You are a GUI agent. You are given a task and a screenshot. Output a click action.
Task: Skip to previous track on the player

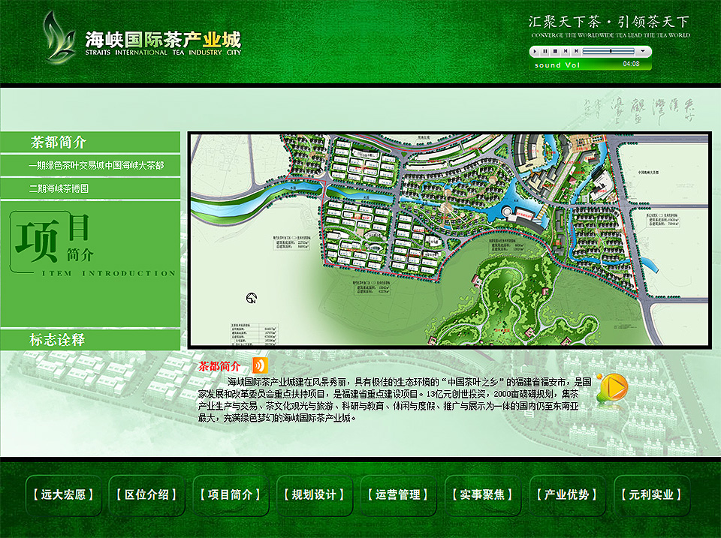(x=566, y=51)
